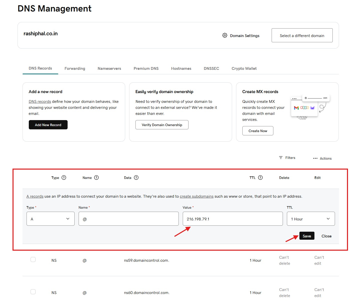Click the Value field containing 216.198.79.1
This screenshot has width=356, height=301.
(x=233, y=219)
